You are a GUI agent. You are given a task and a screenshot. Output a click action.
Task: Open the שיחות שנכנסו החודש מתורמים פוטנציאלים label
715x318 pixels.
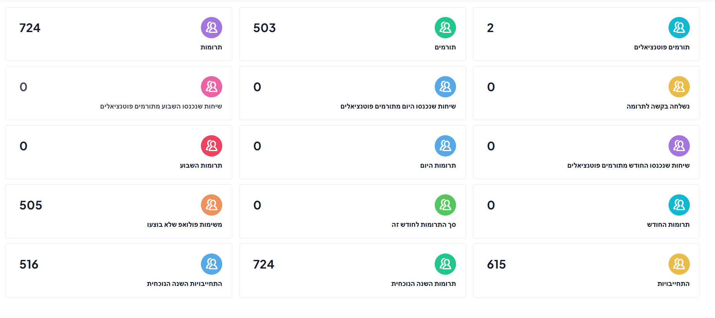[x=628, y=165]
